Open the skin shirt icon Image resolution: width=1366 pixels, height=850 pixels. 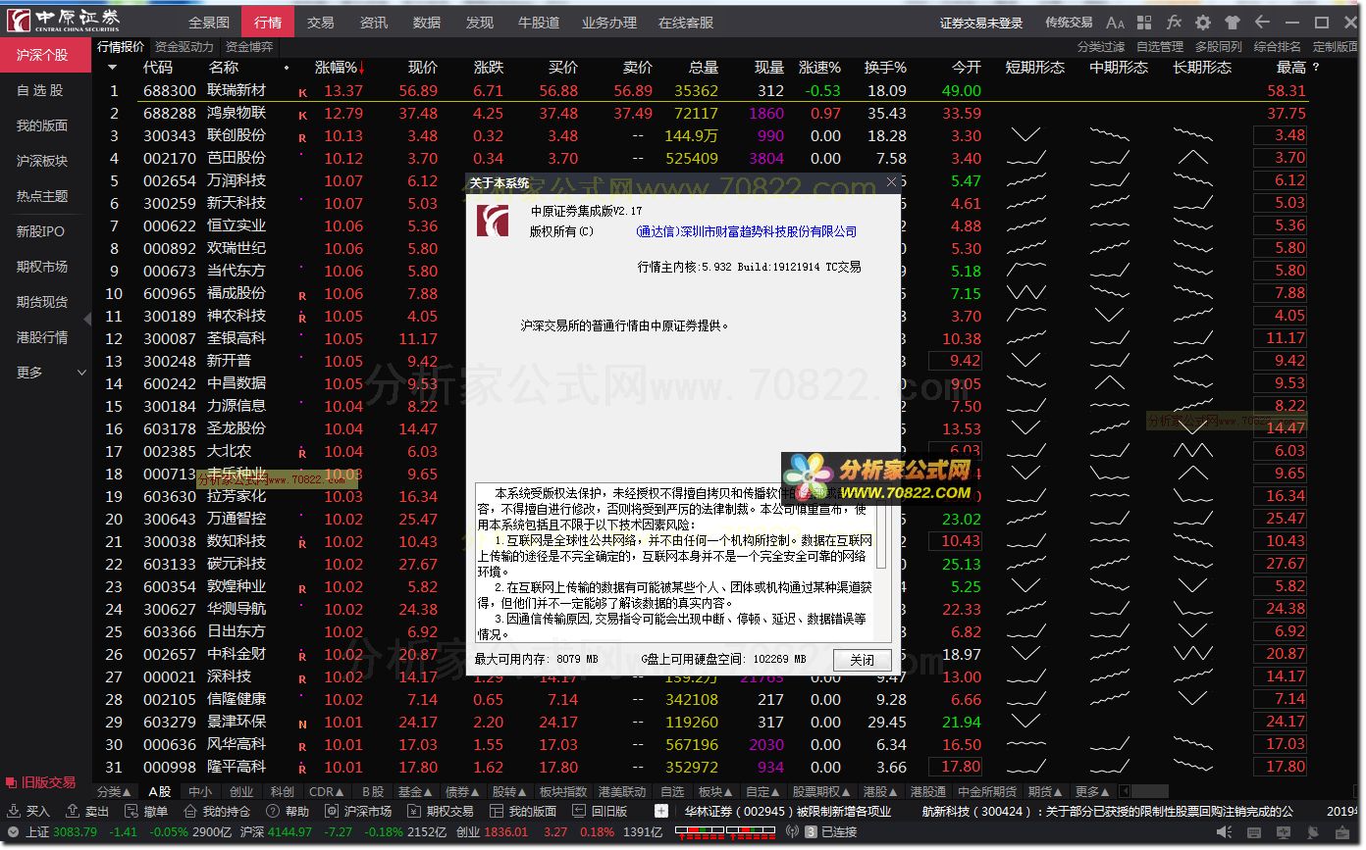coord(1233,22)
